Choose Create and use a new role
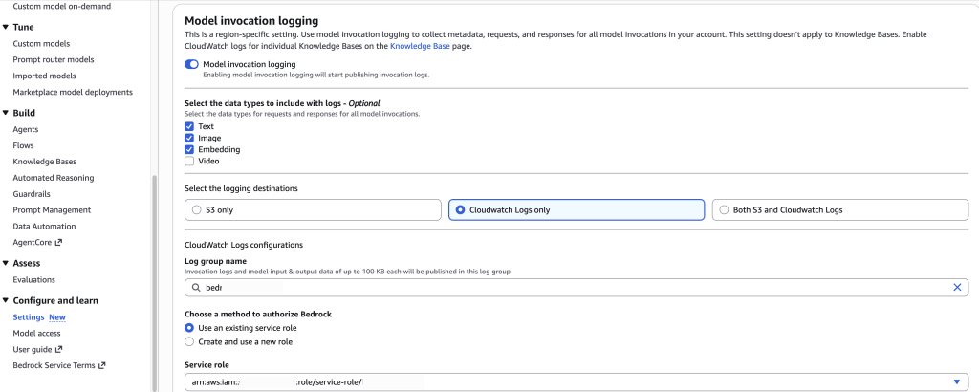 (189, 341)
